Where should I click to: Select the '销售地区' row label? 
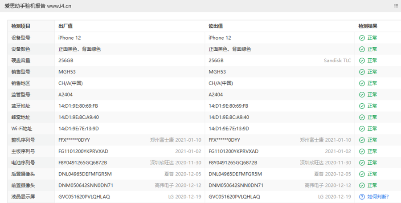pyautogui.click(x=20, y=83)
